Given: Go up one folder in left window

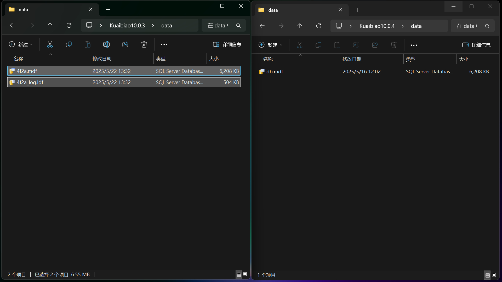Looking at the screenshot, I should pyautogui.click(x=50, y=25).
